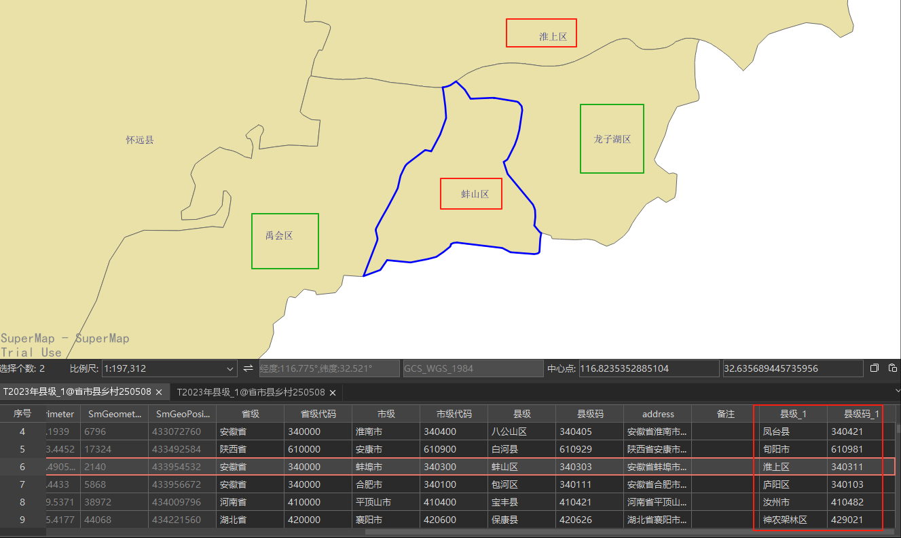Click the 禹会区 label on the map

click(279, 236)
